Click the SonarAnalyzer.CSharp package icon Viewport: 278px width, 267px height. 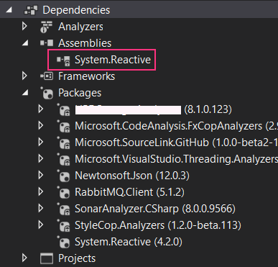pos(64,209)
